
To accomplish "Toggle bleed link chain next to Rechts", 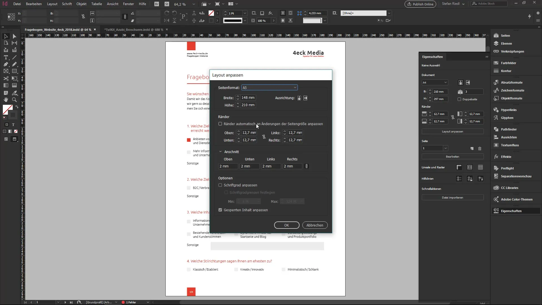I will click(x=307, y=166).
